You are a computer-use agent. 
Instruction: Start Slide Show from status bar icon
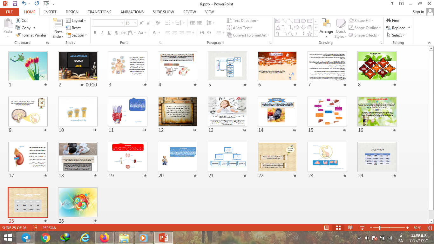[362, 228]
